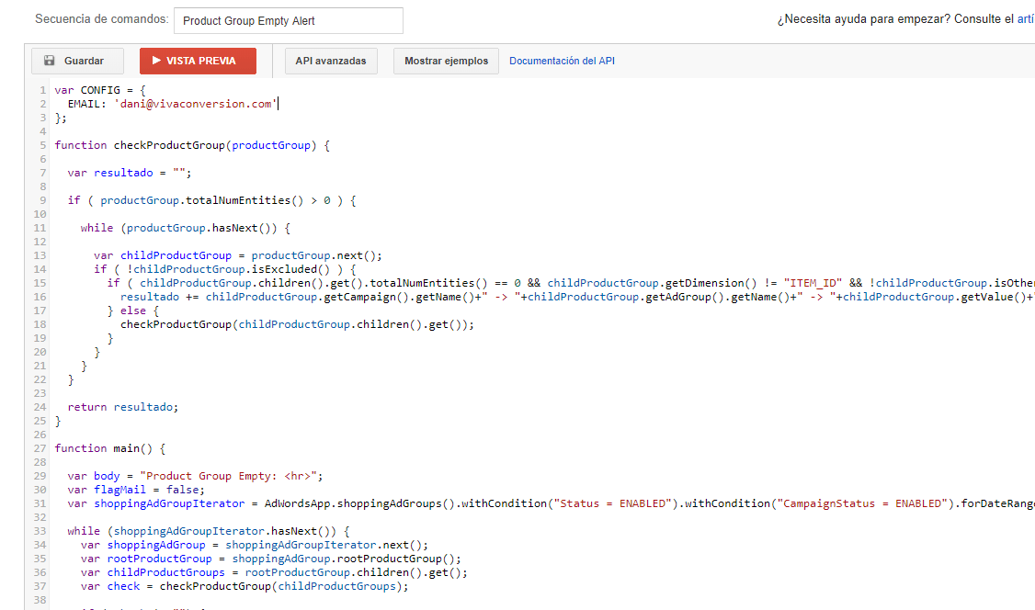This screenshot has height=610, width=1035.
Task: Click 'var flagMail = false;' line
Action: coord(136,490)
